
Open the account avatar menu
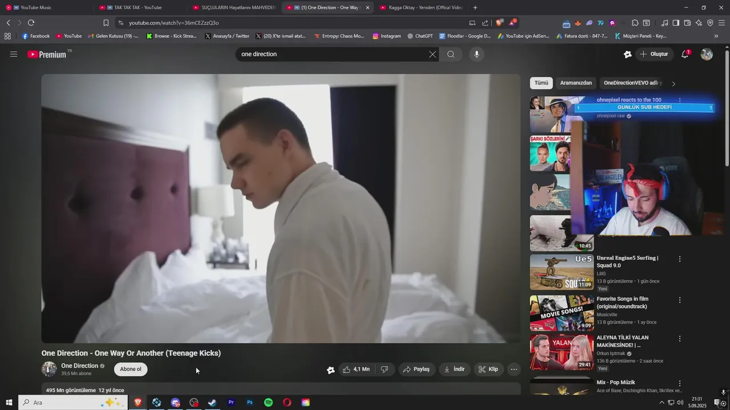[707, 54]
